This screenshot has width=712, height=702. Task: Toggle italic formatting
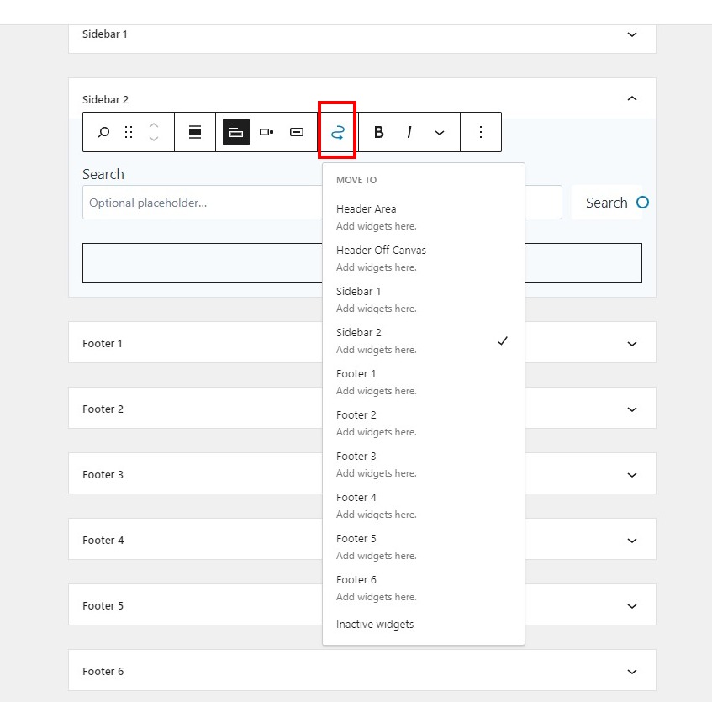tap(409, 132)
